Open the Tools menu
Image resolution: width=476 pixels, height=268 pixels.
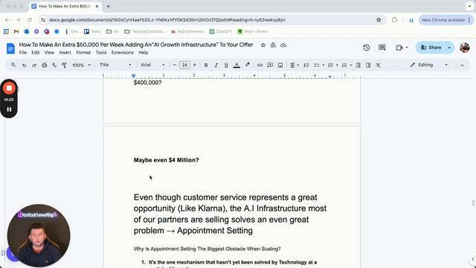point(101,53)
